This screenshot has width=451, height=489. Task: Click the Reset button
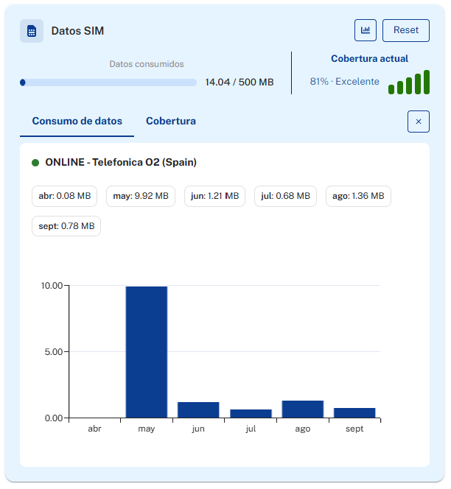(x=406, y=30)
